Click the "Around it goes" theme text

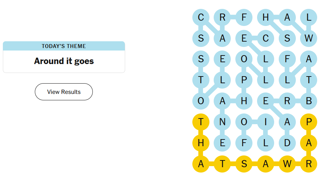pos(64,61)
